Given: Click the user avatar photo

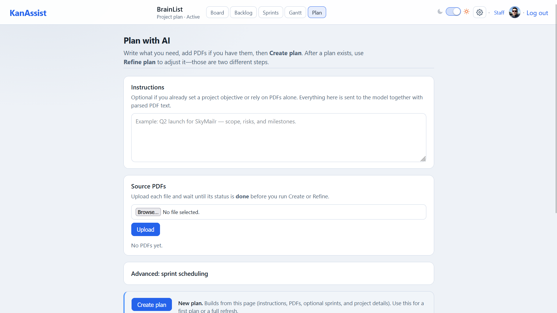Looking at the screenshot, I should pos(515,12).
